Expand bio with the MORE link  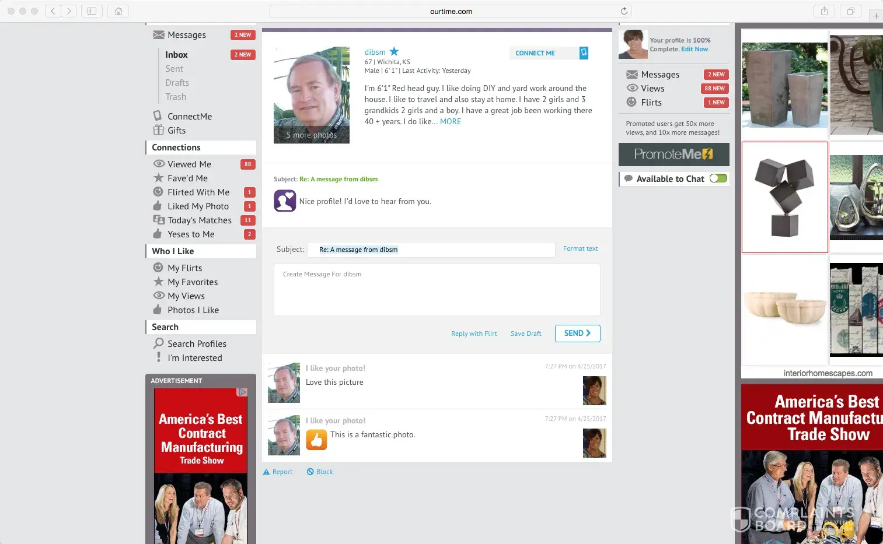pos(451,121)
